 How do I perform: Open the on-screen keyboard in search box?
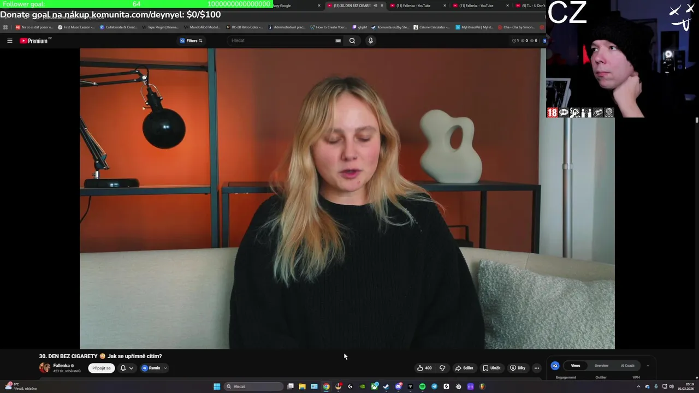[338, 40]
